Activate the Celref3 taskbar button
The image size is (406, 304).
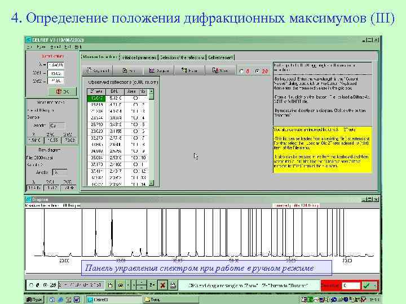pyautogui.click(x=113, y=299)
